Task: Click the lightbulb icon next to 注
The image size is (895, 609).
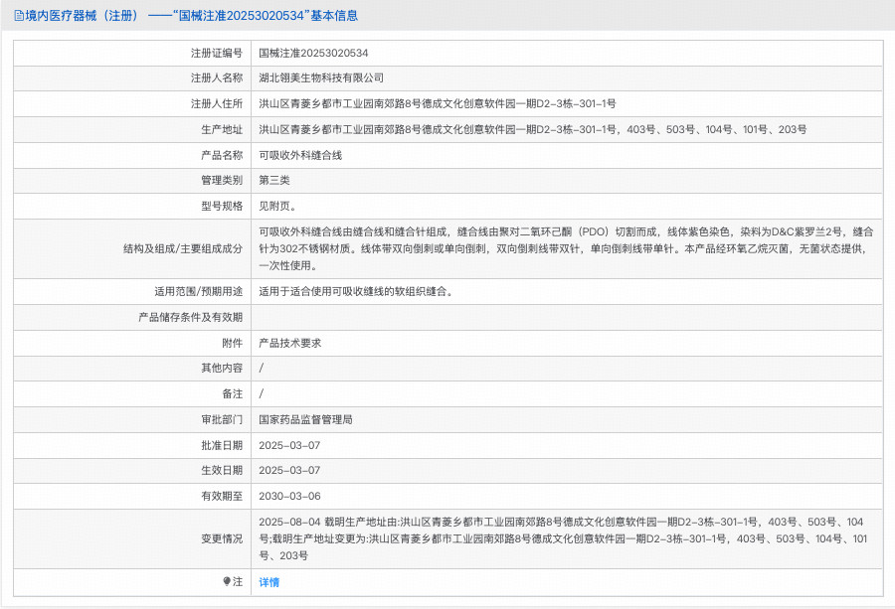Action: pos(228,581)
